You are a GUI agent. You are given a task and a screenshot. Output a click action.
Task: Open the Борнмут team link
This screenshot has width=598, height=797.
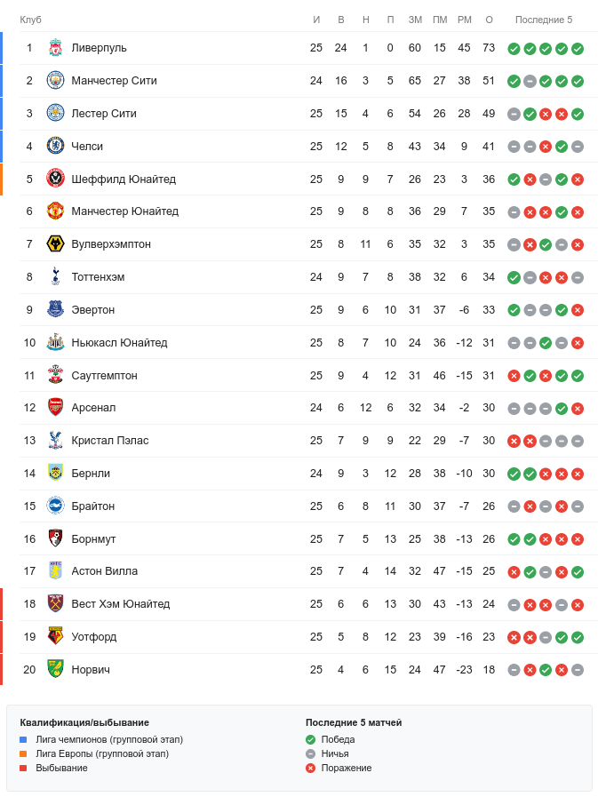93,539
